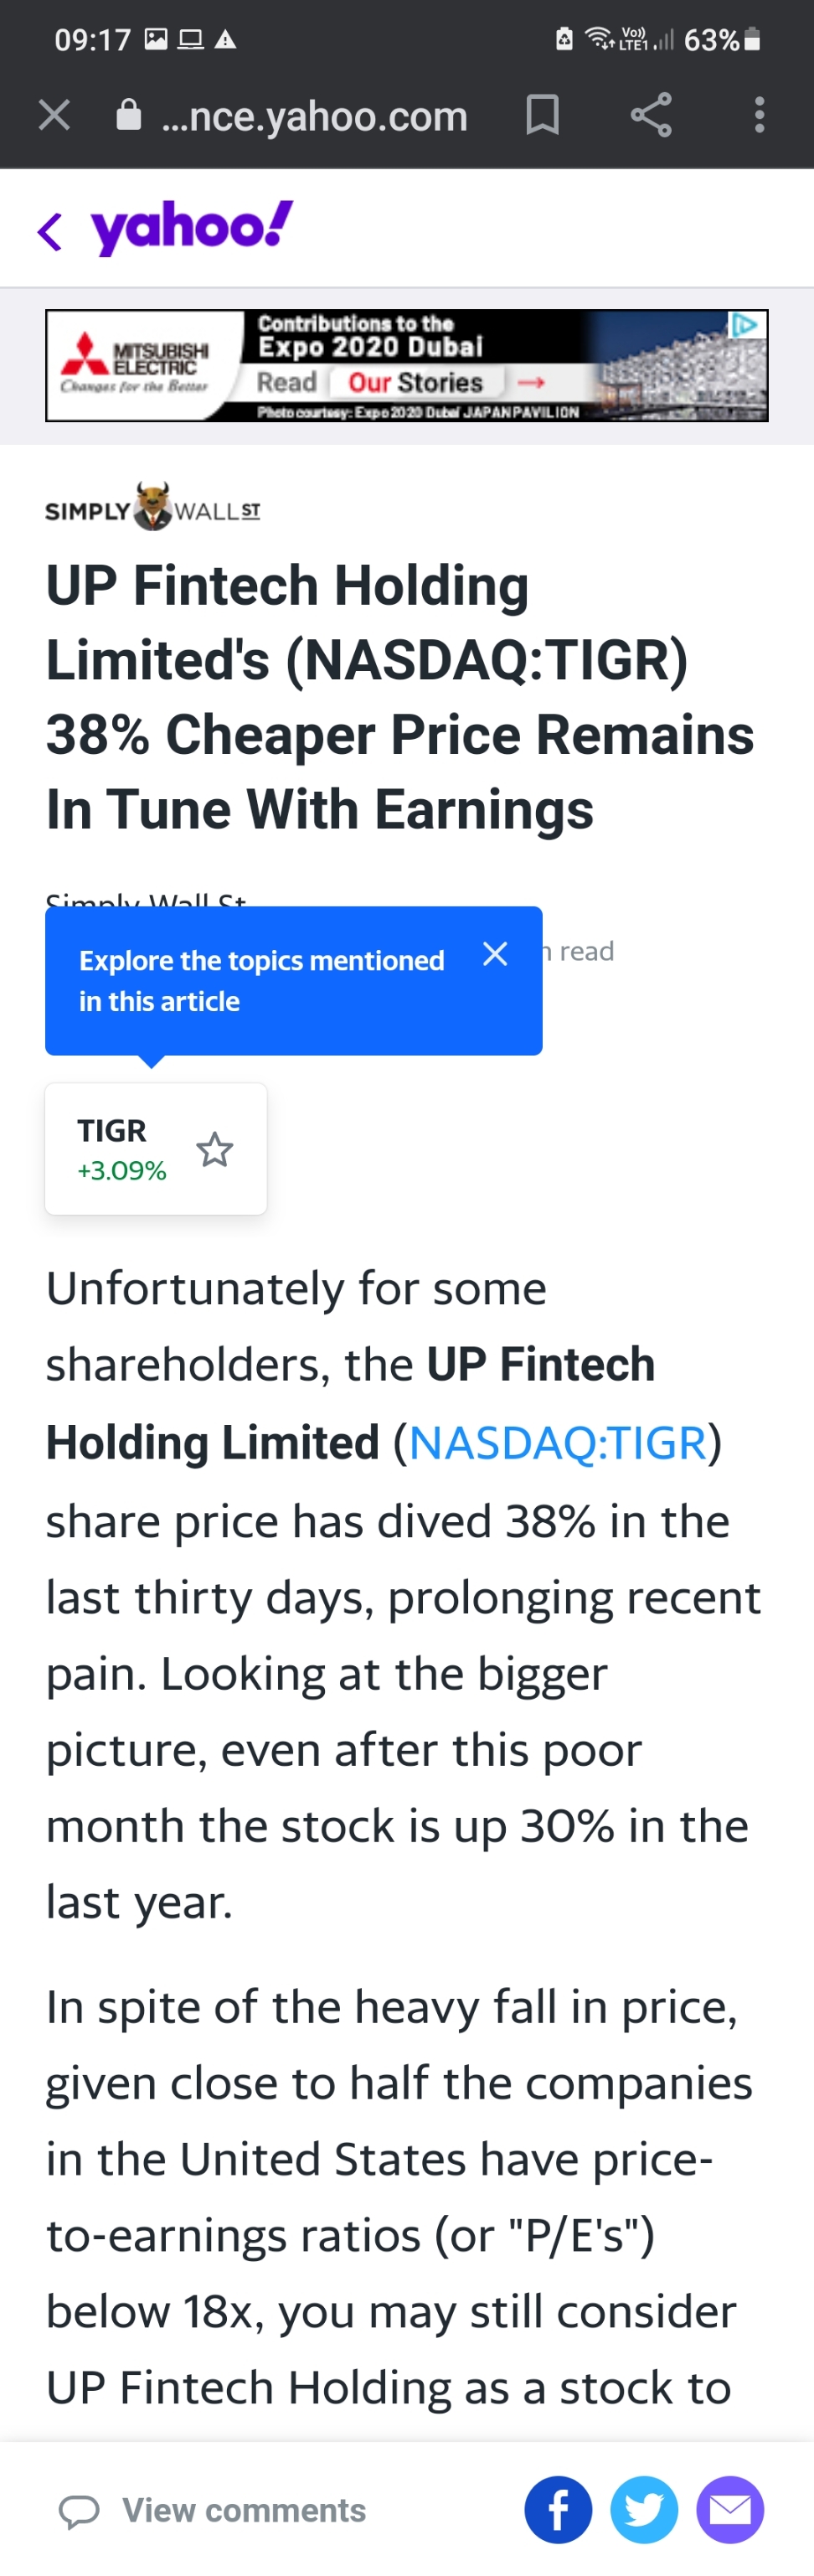This screenshot has height=2576, width=814.
Task: Tap the browser share icon
Action: coord(651,115)
